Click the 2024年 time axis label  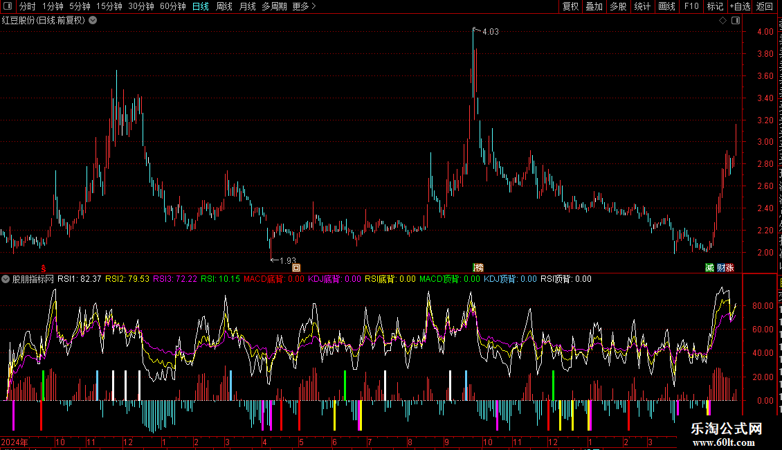point(15,442)
